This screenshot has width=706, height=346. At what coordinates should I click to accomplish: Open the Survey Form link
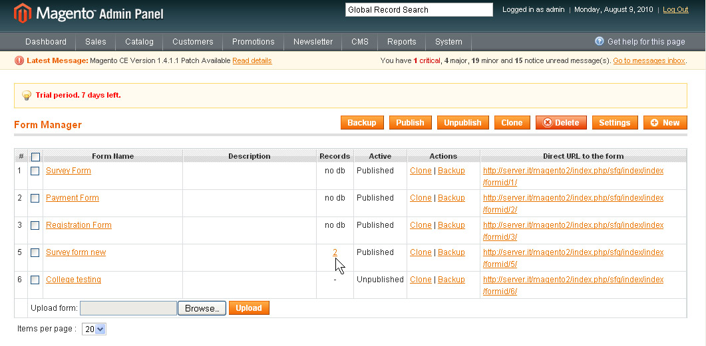(x=69, y=171)
